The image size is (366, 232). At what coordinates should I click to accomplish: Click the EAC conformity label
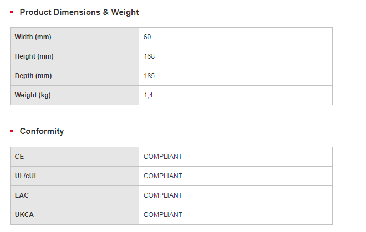point(22,195)
